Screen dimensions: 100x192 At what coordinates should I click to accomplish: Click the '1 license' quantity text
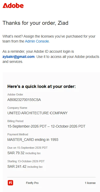pos(90,183)
